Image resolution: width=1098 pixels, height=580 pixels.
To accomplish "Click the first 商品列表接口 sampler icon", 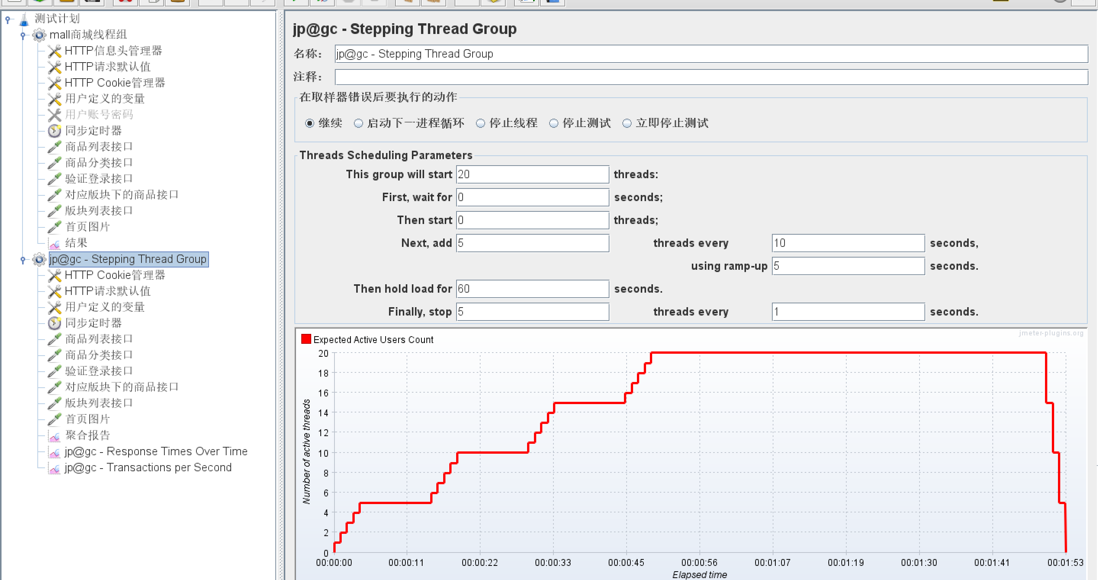I will coord(54,147).
